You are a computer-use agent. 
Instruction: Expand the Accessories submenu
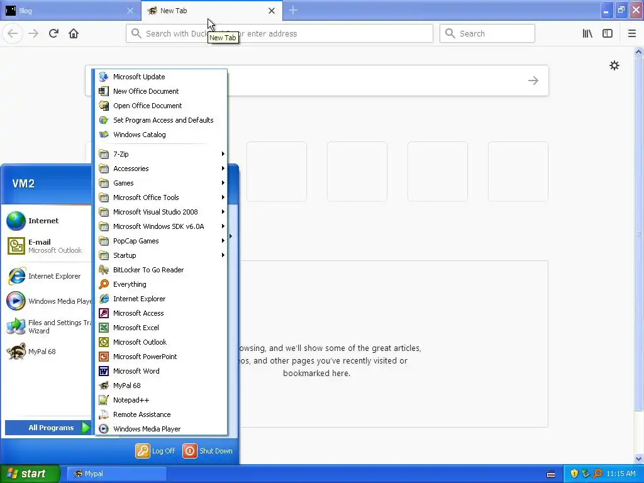[x=160, y=169]
